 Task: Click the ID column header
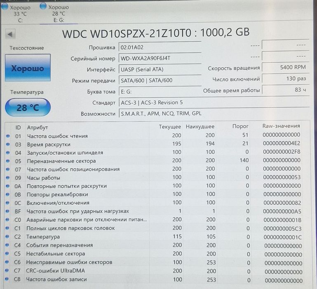(18, 128)
